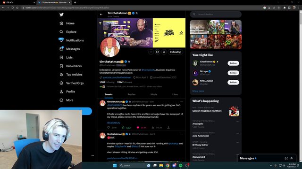The width and height of the screenshot is (302, 169).
Task: Click the Search Twitter field
Action: click(216, 15)
